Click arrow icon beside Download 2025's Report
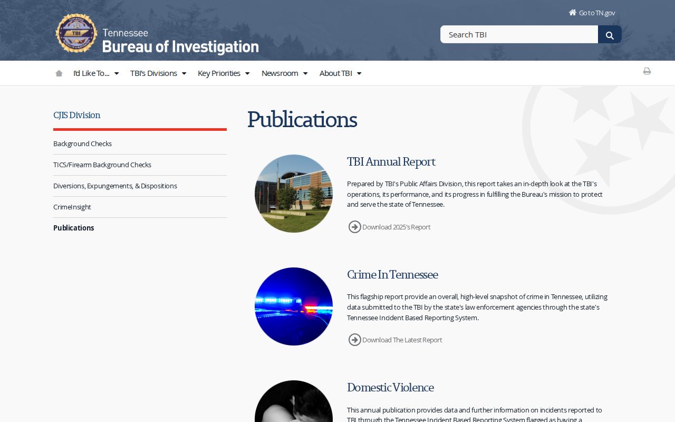Viewport: 675px width, 422px height. click(x=355, y=227)
